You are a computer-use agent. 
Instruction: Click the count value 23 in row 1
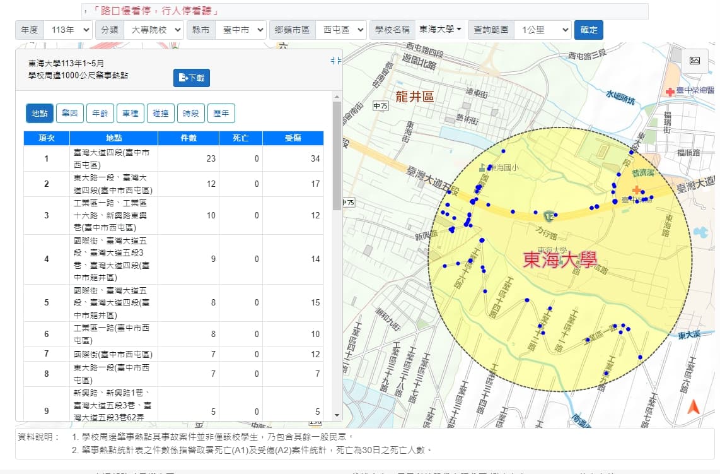211,158
